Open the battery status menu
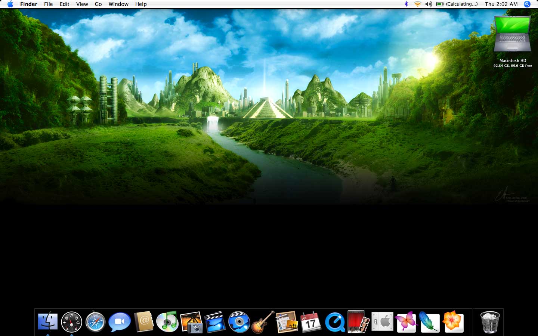The height and width of the screenshot is (336, 538). (x=457, y=4)
